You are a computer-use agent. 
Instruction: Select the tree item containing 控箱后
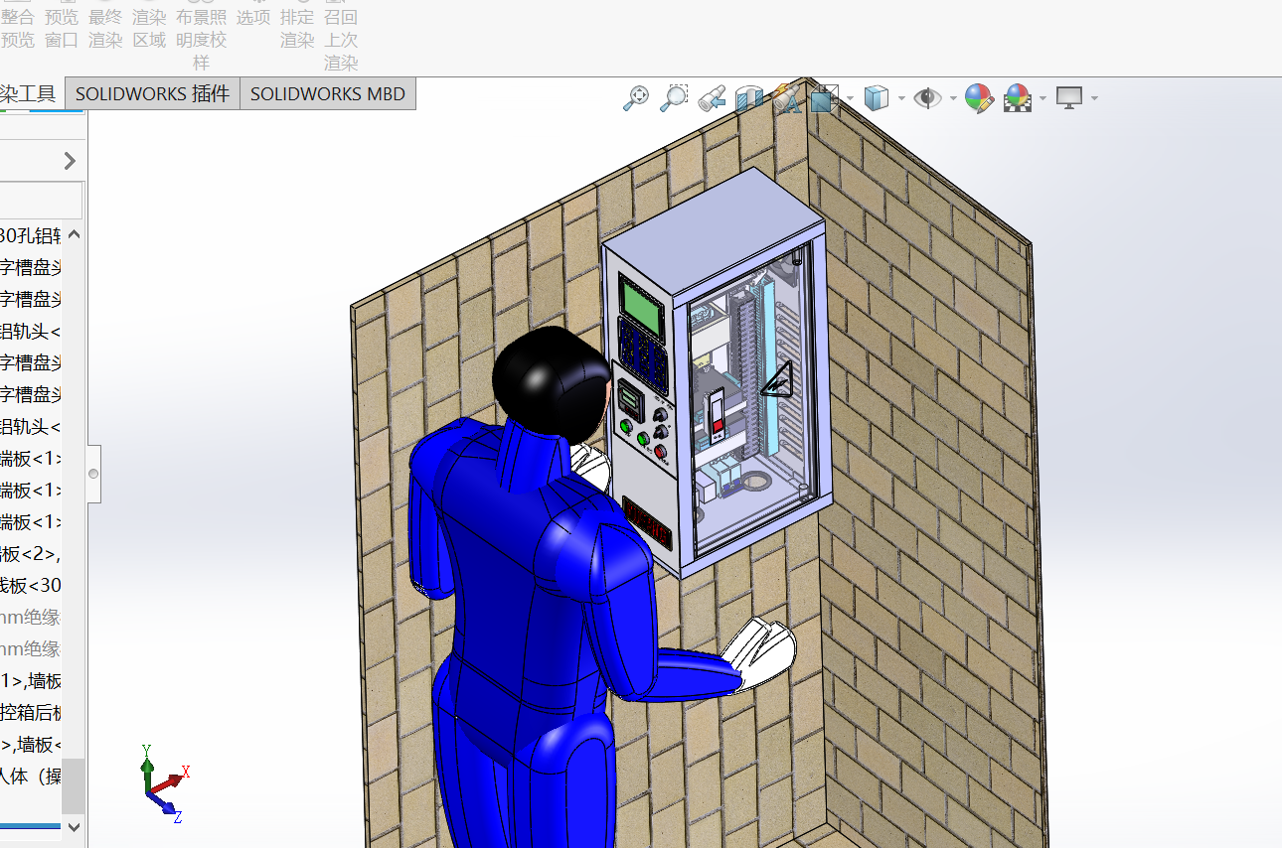pyautogui.click(x=31, y=712)
